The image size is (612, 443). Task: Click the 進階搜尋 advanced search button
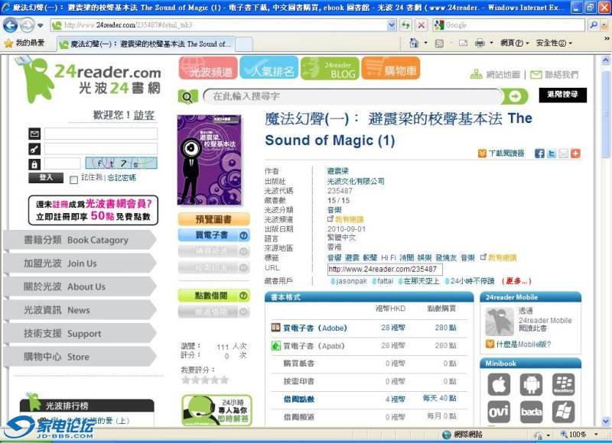point(562,95)
